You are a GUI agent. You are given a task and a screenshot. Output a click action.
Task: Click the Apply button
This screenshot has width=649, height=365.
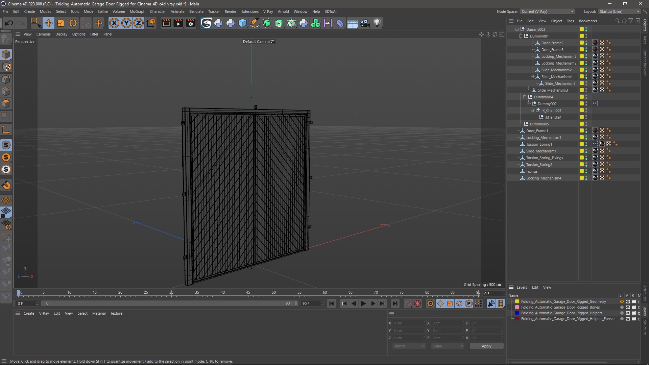(486, 346)
